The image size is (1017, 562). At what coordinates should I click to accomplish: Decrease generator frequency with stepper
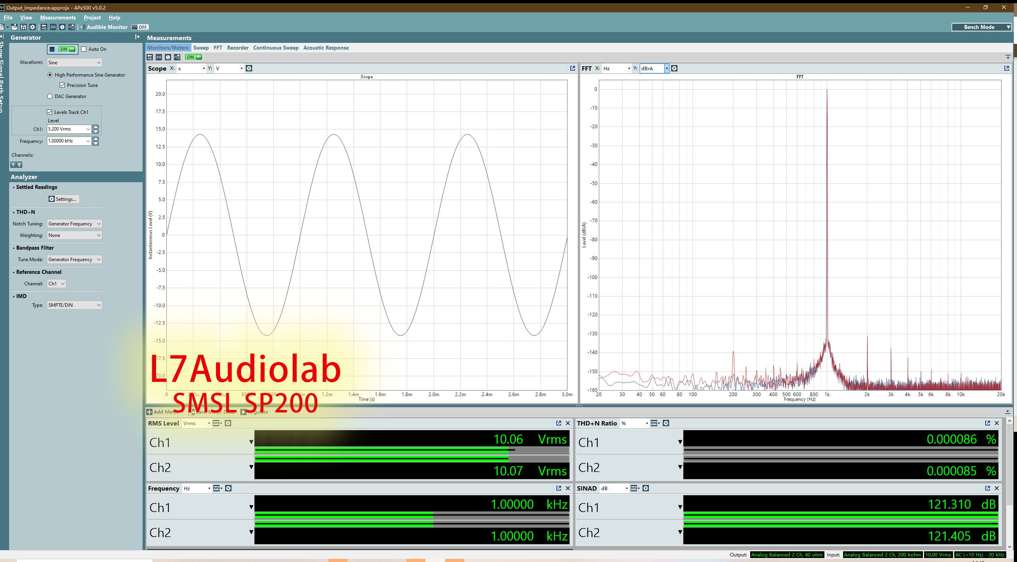[96, 143]
